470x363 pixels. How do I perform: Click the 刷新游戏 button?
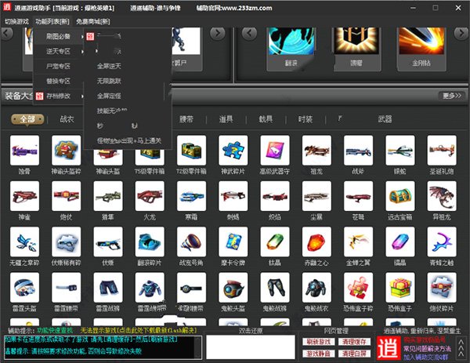[x=318, y=342]
